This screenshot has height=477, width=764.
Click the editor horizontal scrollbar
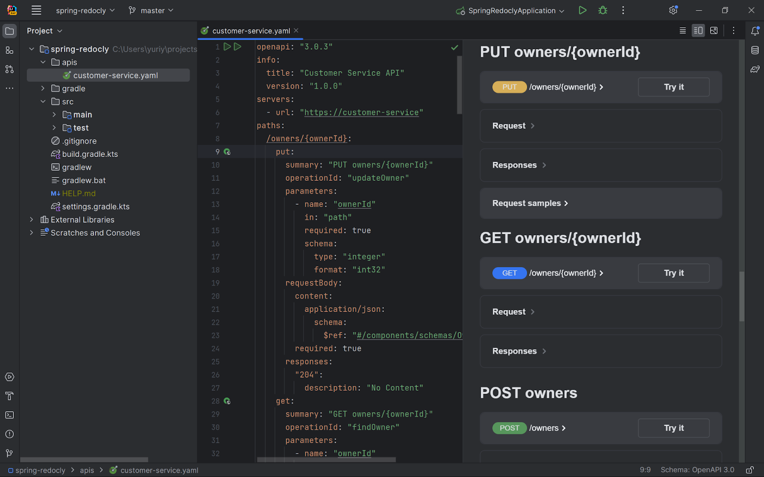click(326, 460)
